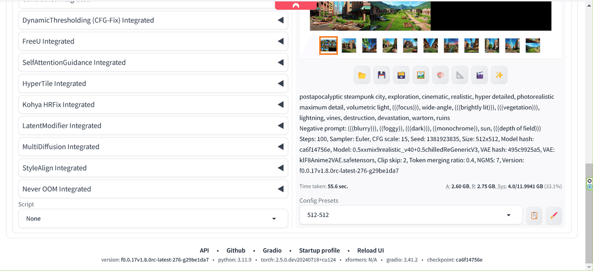Click the red tab icon at page top
This screenshot has width=593, height=271.
coord(296,5)
